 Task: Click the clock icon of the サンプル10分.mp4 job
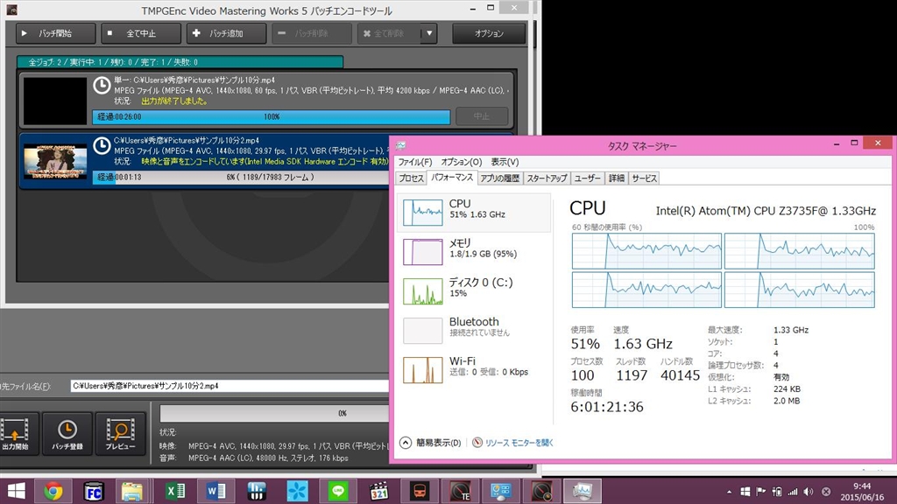pos(102,86)
